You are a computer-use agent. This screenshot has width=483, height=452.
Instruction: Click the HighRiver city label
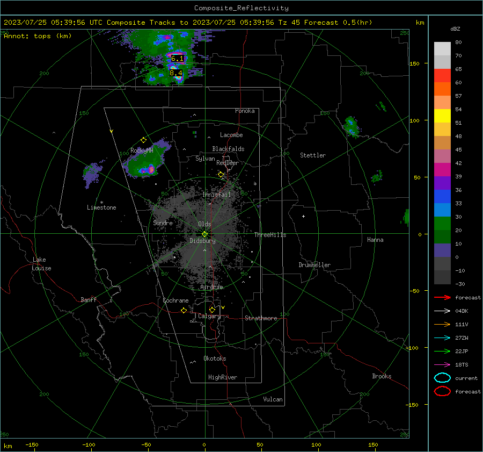[223, 377]
